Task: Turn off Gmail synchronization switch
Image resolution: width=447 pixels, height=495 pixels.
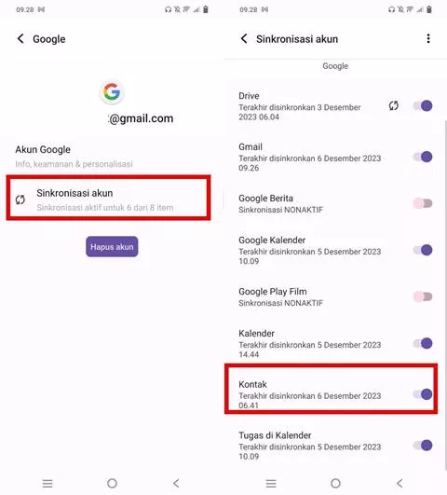Action: coord(423,157)
